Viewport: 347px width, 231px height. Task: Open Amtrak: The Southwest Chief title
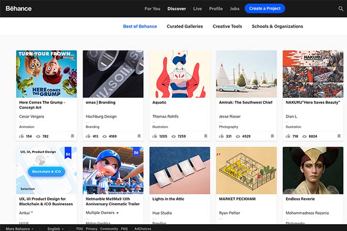point(246,102)
